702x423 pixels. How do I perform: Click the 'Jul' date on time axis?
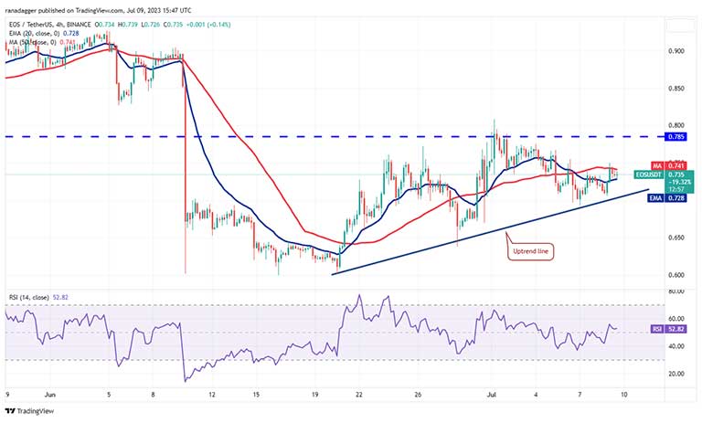point(492,395)
